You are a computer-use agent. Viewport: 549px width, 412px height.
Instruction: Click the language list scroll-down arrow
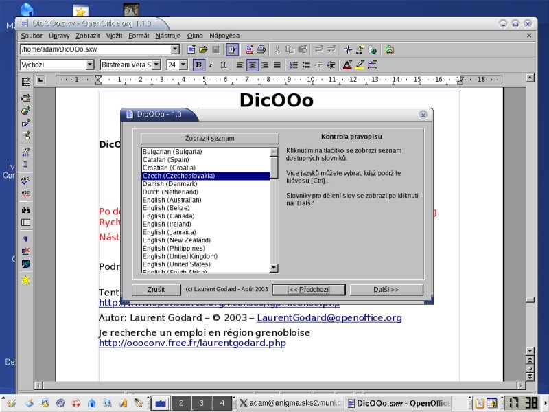[274, 268]
